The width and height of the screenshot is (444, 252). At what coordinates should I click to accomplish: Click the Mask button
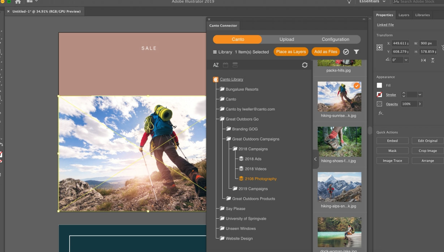(392, 151)
